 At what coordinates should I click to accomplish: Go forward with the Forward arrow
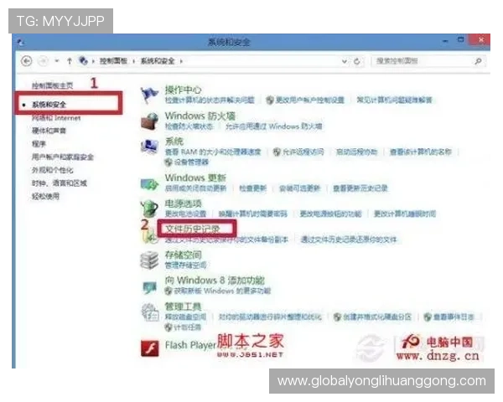(x=44, y=60)
